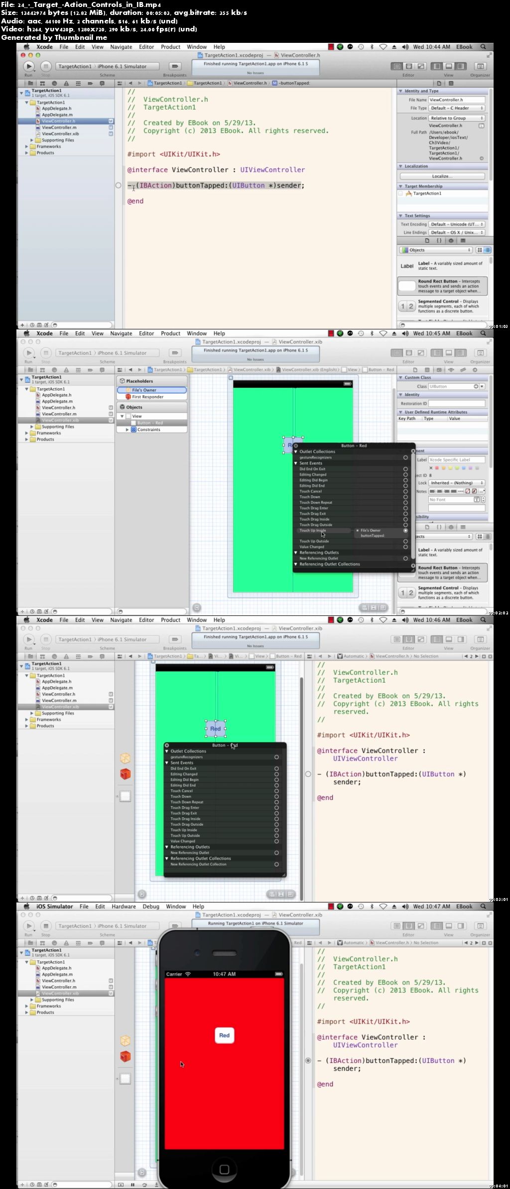The height and width of the screenshot is (1189, 510).
Task: Add new file with plus in 10:44 AM navigator
Action: (22, 325)
